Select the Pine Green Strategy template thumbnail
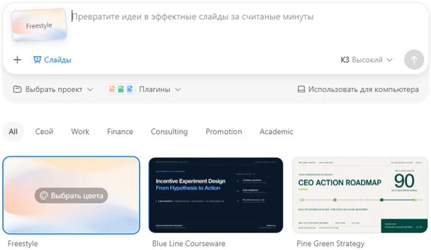 [360, 195]
